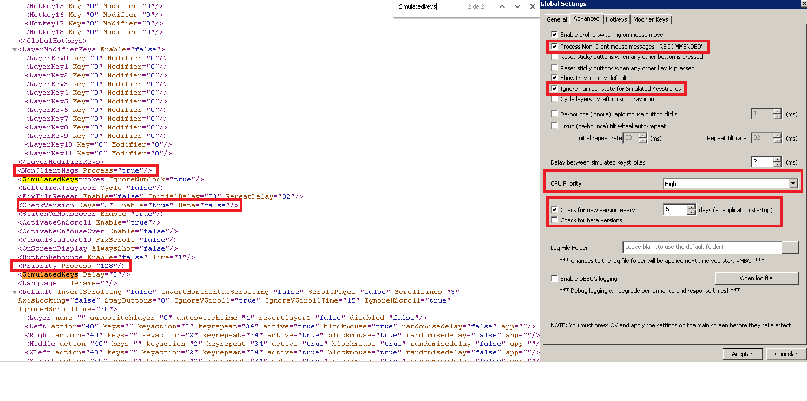Screen dimensions: 807x401
Task: Enable Check for beta versions
Action: click(x=554, y=220)
